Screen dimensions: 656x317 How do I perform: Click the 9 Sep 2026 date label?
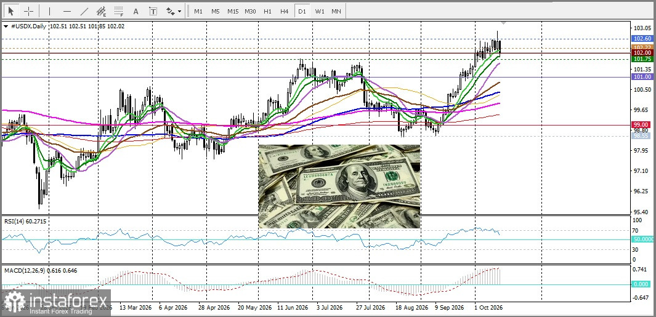449,307
